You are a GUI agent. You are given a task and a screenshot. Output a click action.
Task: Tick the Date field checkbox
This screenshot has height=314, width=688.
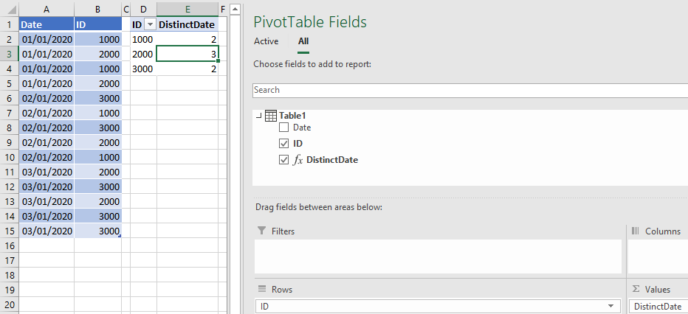tap(284, 128)
